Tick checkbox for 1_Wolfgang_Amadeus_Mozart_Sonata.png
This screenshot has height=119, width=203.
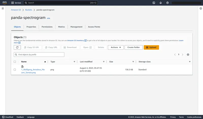(x=15, y=70)
